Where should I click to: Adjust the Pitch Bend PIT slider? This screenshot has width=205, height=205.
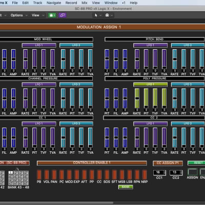(x=107, y=59)
